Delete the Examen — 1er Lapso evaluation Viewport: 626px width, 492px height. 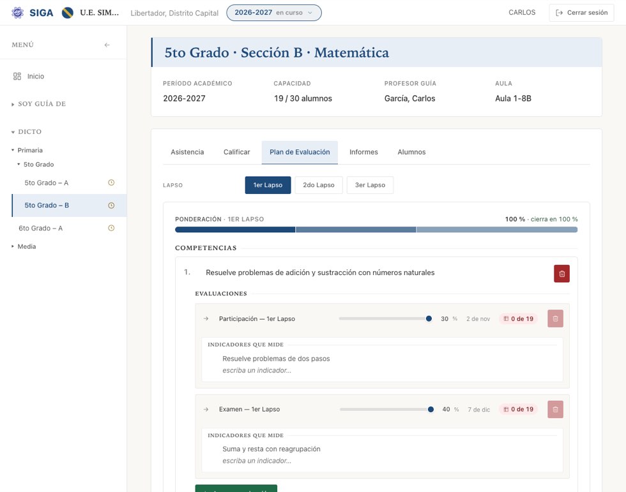coord(555,410)
